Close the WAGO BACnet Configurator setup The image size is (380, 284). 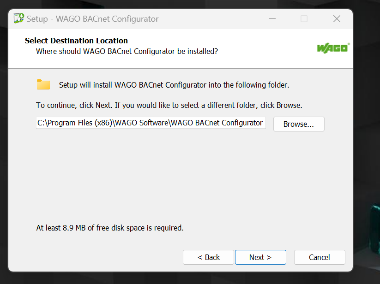click(x=337, y=18)
